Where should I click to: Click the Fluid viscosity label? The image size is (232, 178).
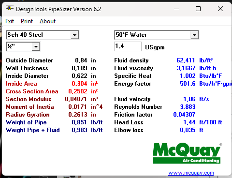pyautogui.click(x=133, y=68)
